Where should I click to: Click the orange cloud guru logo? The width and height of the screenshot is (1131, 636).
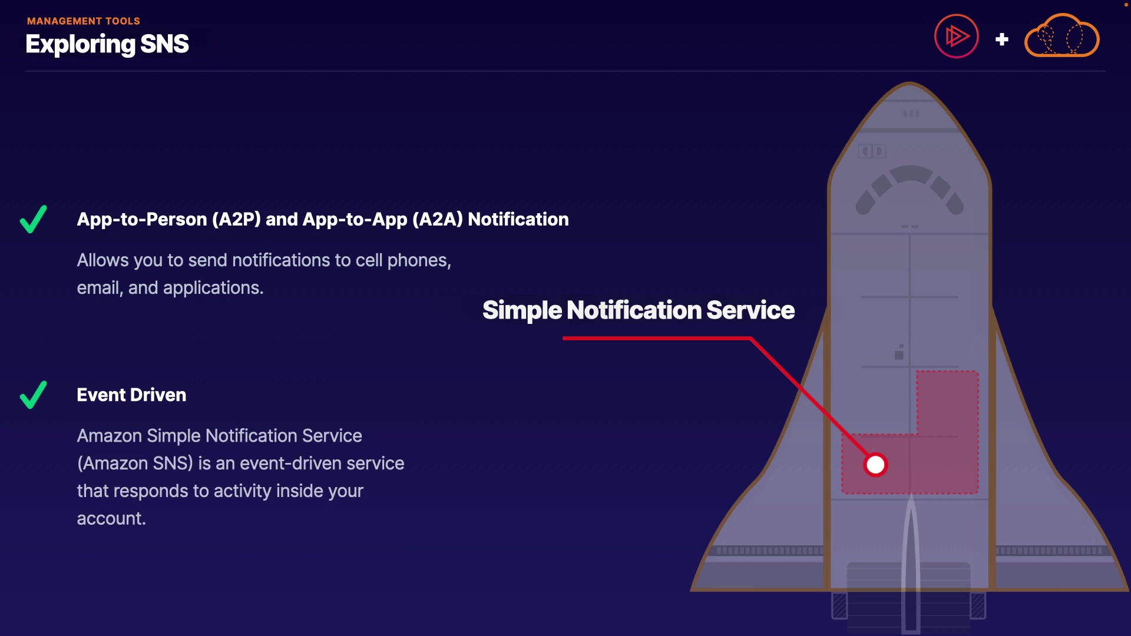[1062, 35]
